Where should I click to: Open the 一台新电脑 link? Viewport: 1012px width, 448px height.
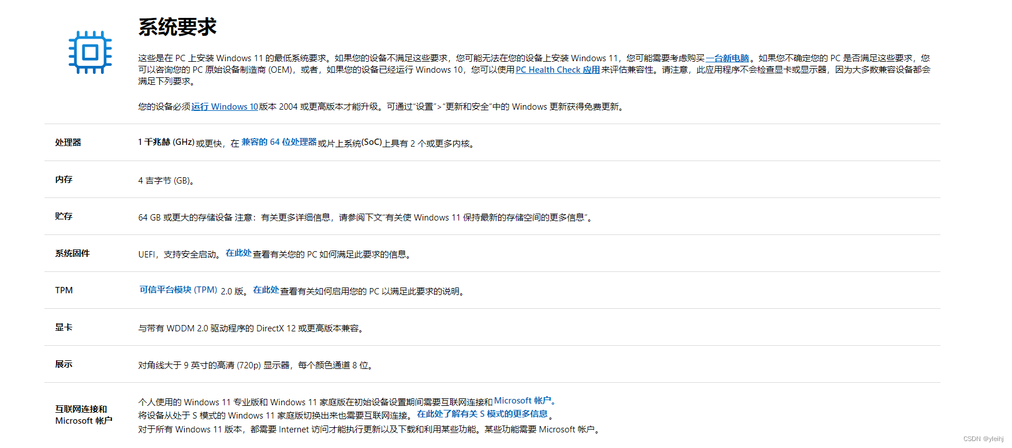click(727, 58)
